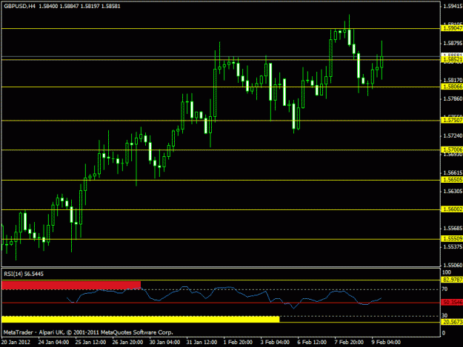Click the 1.55375 price scale value

click(x=453, y=247)
